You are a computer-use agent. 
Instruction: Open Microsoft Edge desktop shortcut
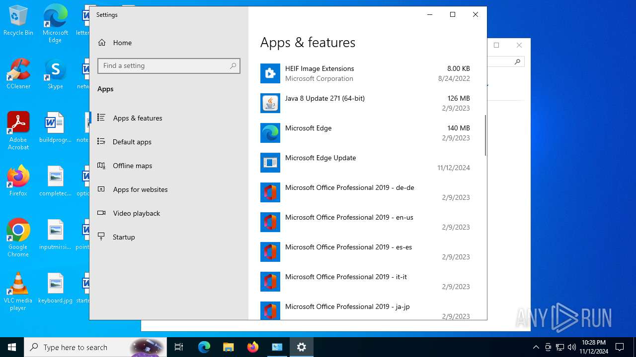pyautogui.click(x=55, y=24)
